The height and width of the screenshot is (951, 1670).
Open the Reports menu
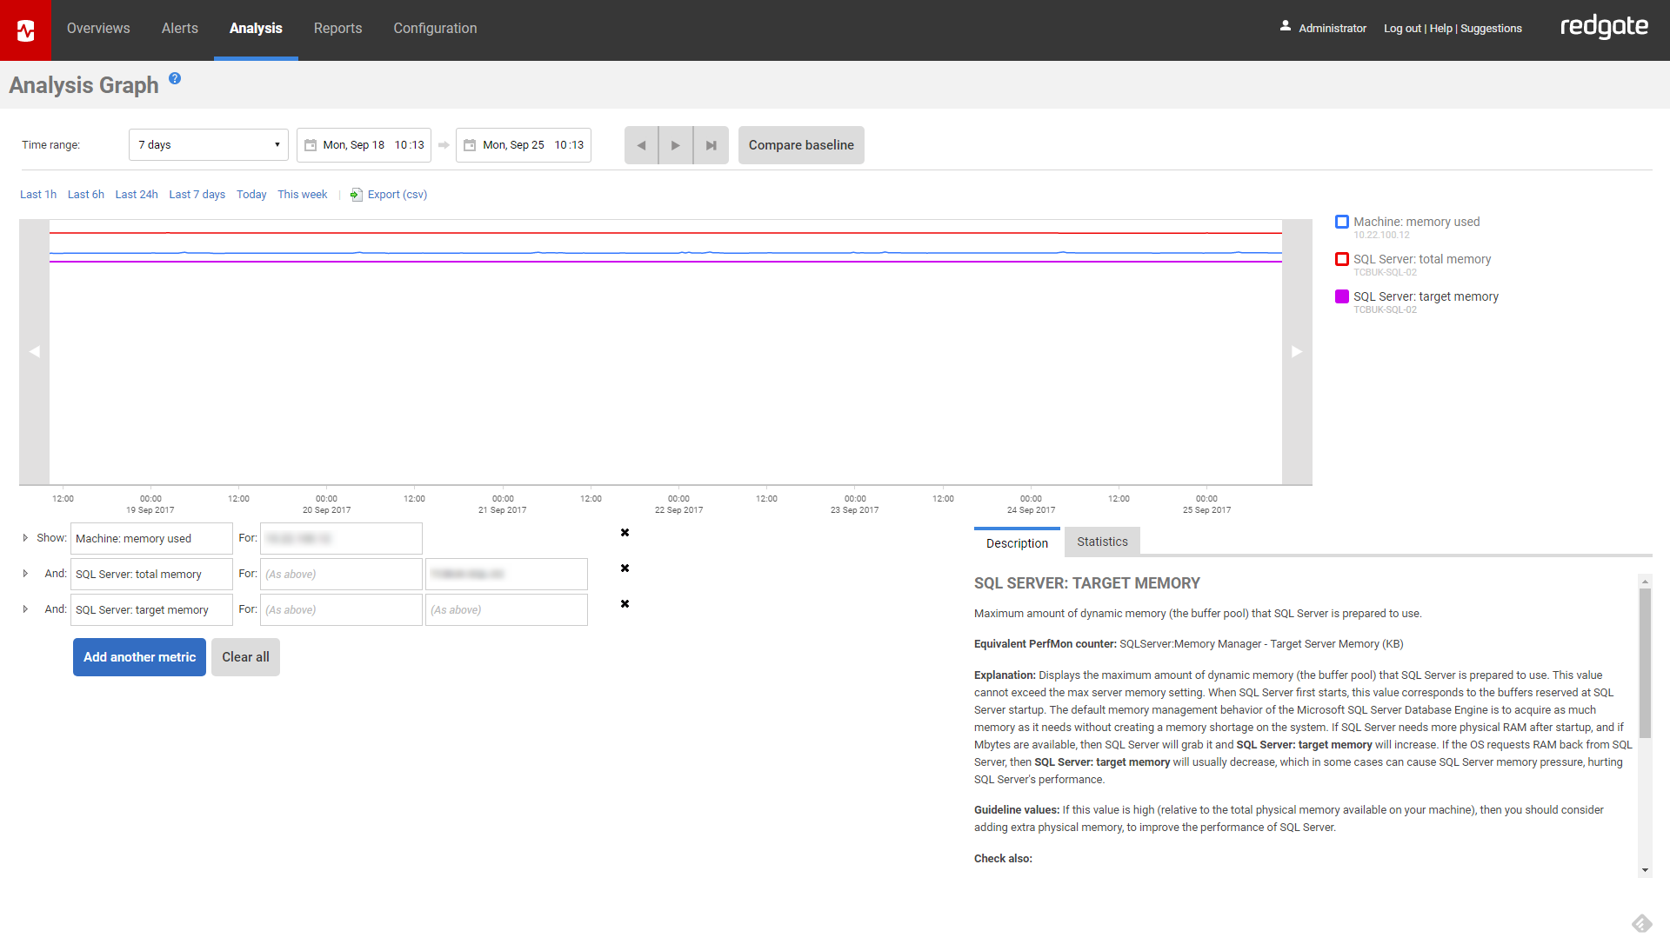(337, 29)
